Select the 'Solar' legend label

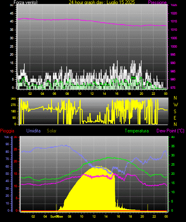tap(51, 131)
